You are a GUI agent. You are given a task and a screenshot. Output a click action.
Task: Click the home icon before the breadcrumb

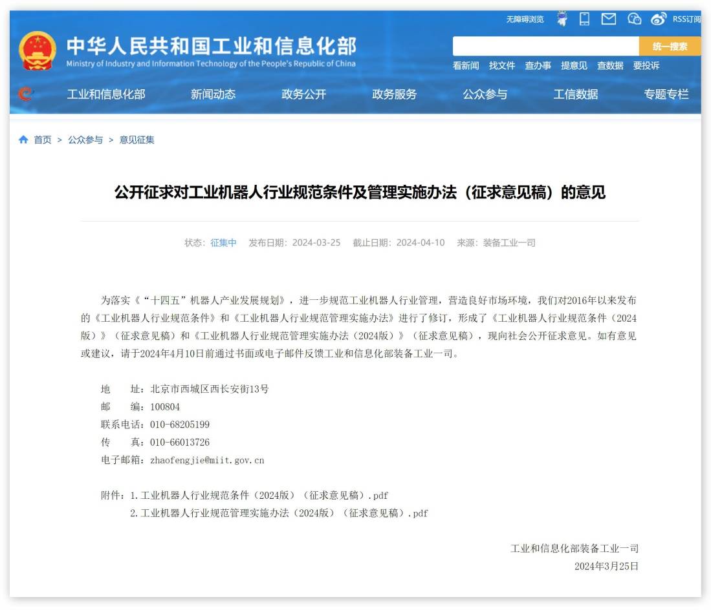[x=23, y=140]
